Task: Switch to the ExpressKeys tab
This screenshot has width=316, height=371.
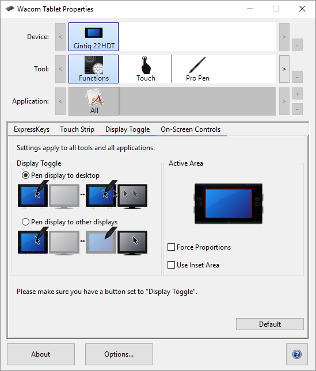Action: click(32, 129)
